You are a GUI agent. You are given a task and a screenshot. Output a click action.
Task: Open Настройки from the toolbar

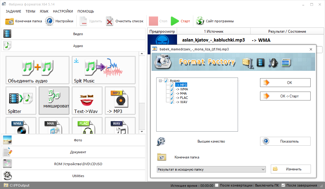tap(59, 21)
